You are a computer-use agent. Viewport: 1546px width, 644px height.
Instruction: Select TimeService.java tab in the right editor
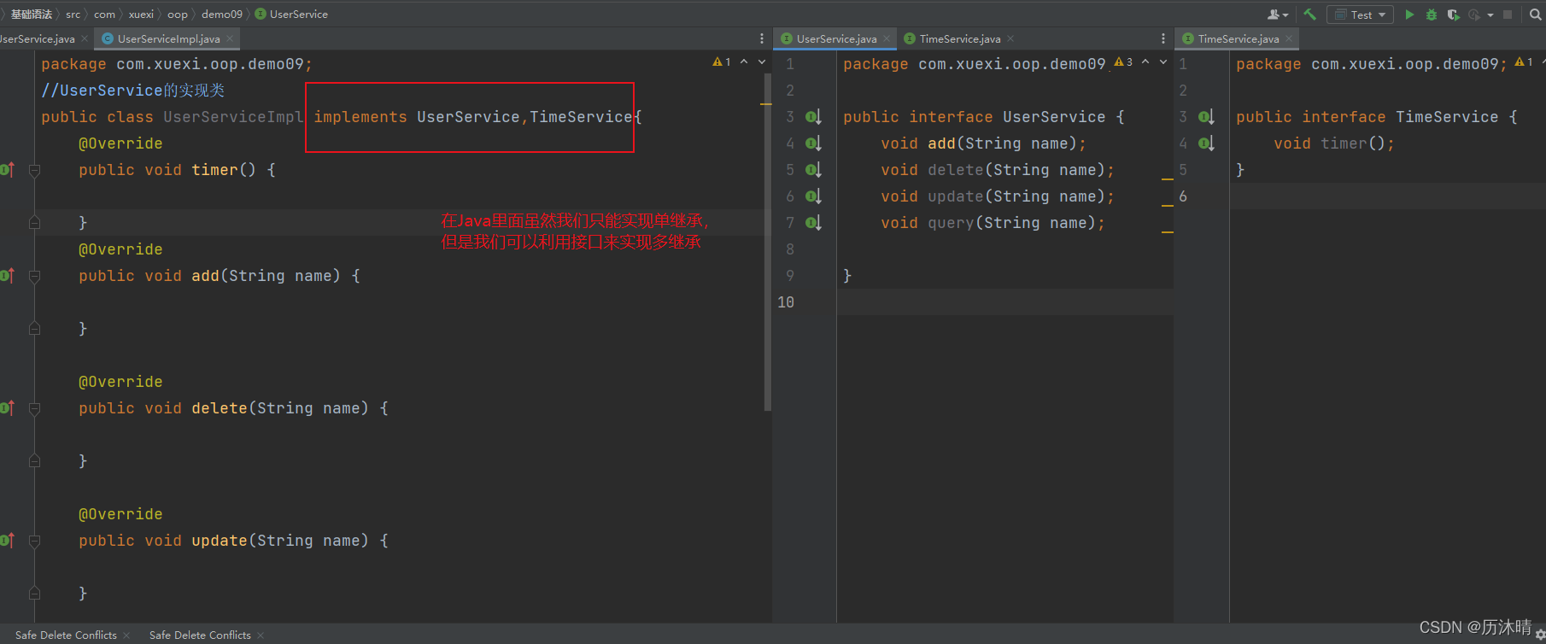click(x=1238, y=38)
